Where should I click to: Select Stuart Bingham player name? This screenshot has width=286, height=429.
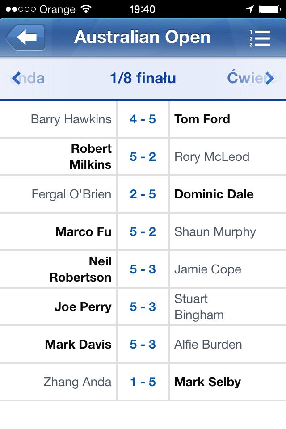coord(199,307)
